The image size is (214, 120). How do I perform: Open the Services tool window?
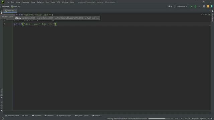click(x=96, y=116)
